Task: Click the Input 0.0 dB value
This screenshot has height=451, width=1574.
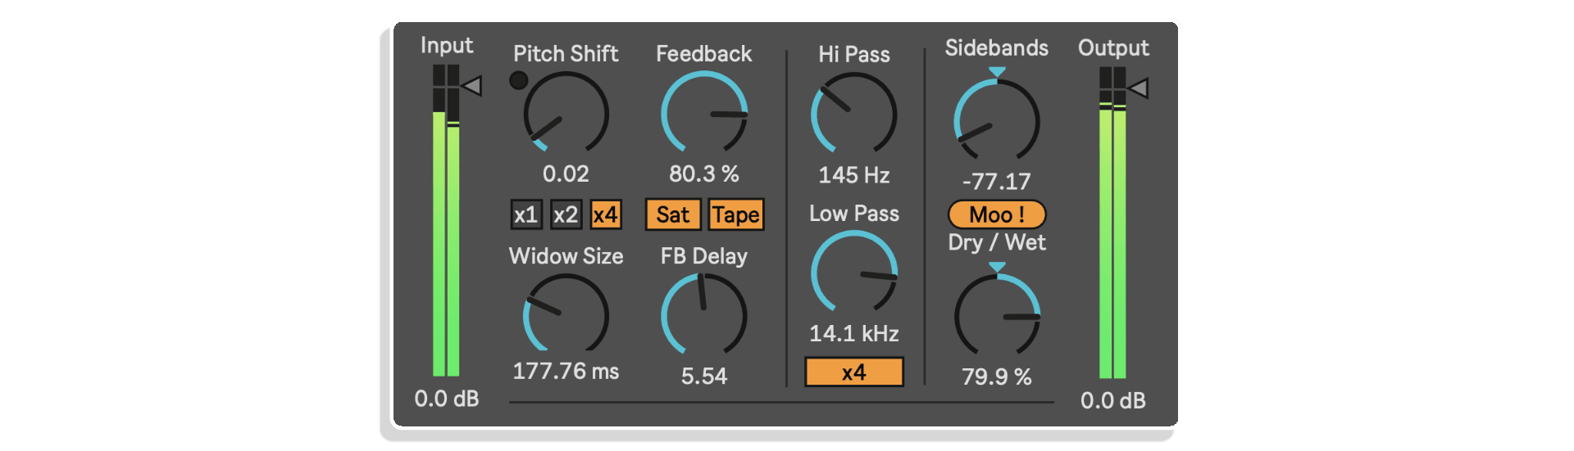Action: click(x=447, y=399)
